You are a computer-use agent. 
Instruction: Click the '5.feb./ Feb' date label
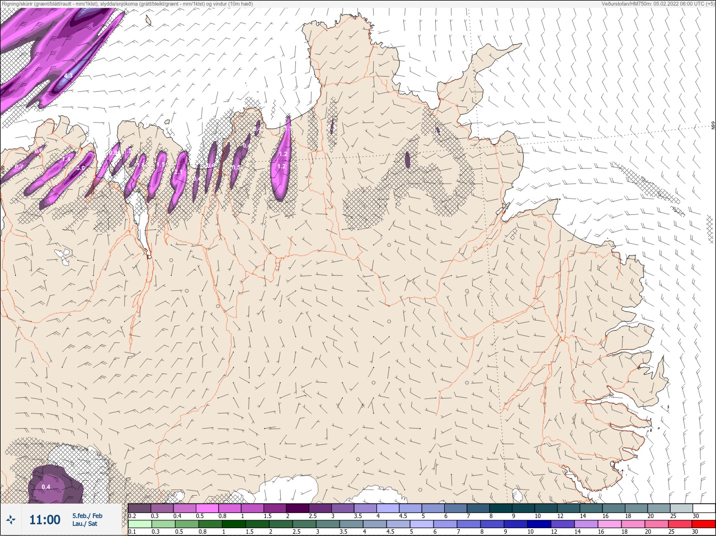(x=87, y=516)
